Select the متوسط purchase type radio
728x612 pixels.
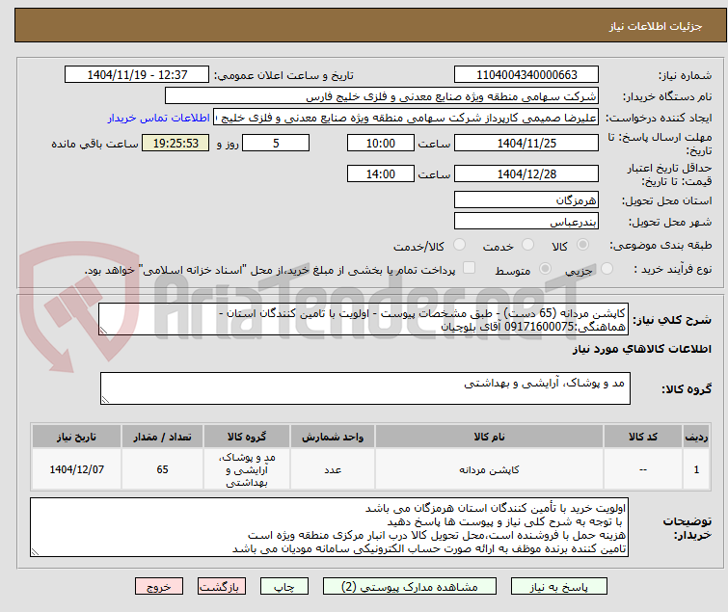[x=545, y=269]
